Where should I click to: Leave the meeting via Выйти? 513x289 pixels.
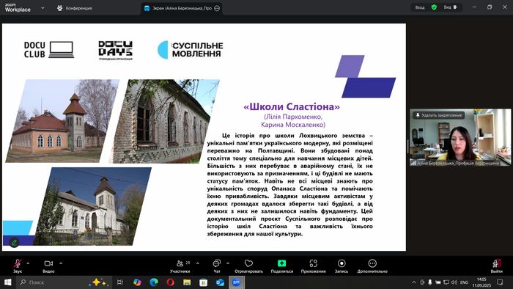[x=497, y=266]
